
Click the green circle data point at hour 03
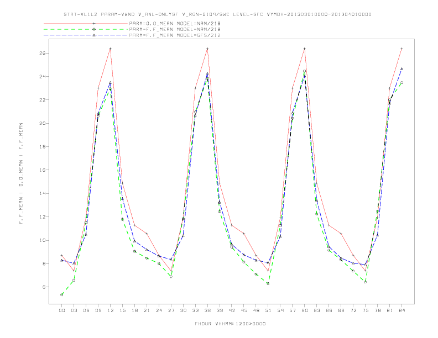pyautogui.click(x=74, y=280)
